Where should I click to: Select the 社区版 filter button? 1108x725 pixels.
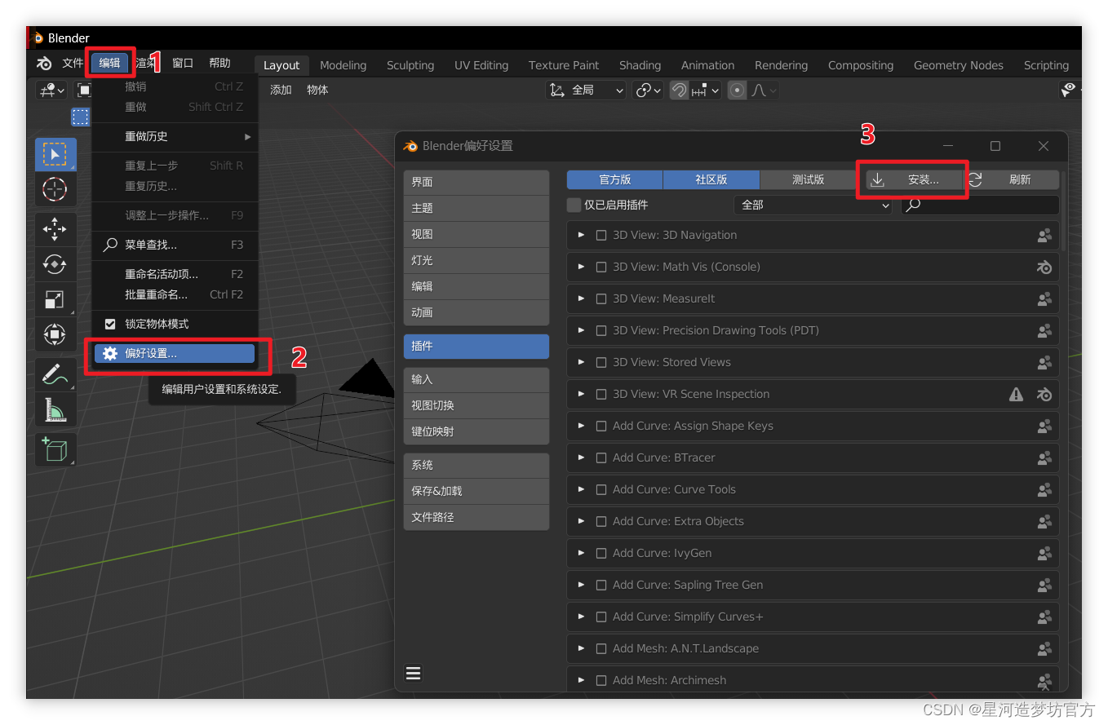tap(711, 179)
